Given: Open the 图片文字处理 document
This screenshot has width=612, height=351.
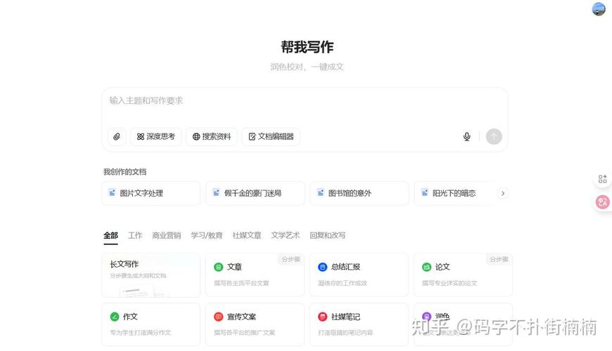Looking at the screenshot, I should tap(151, 193).
